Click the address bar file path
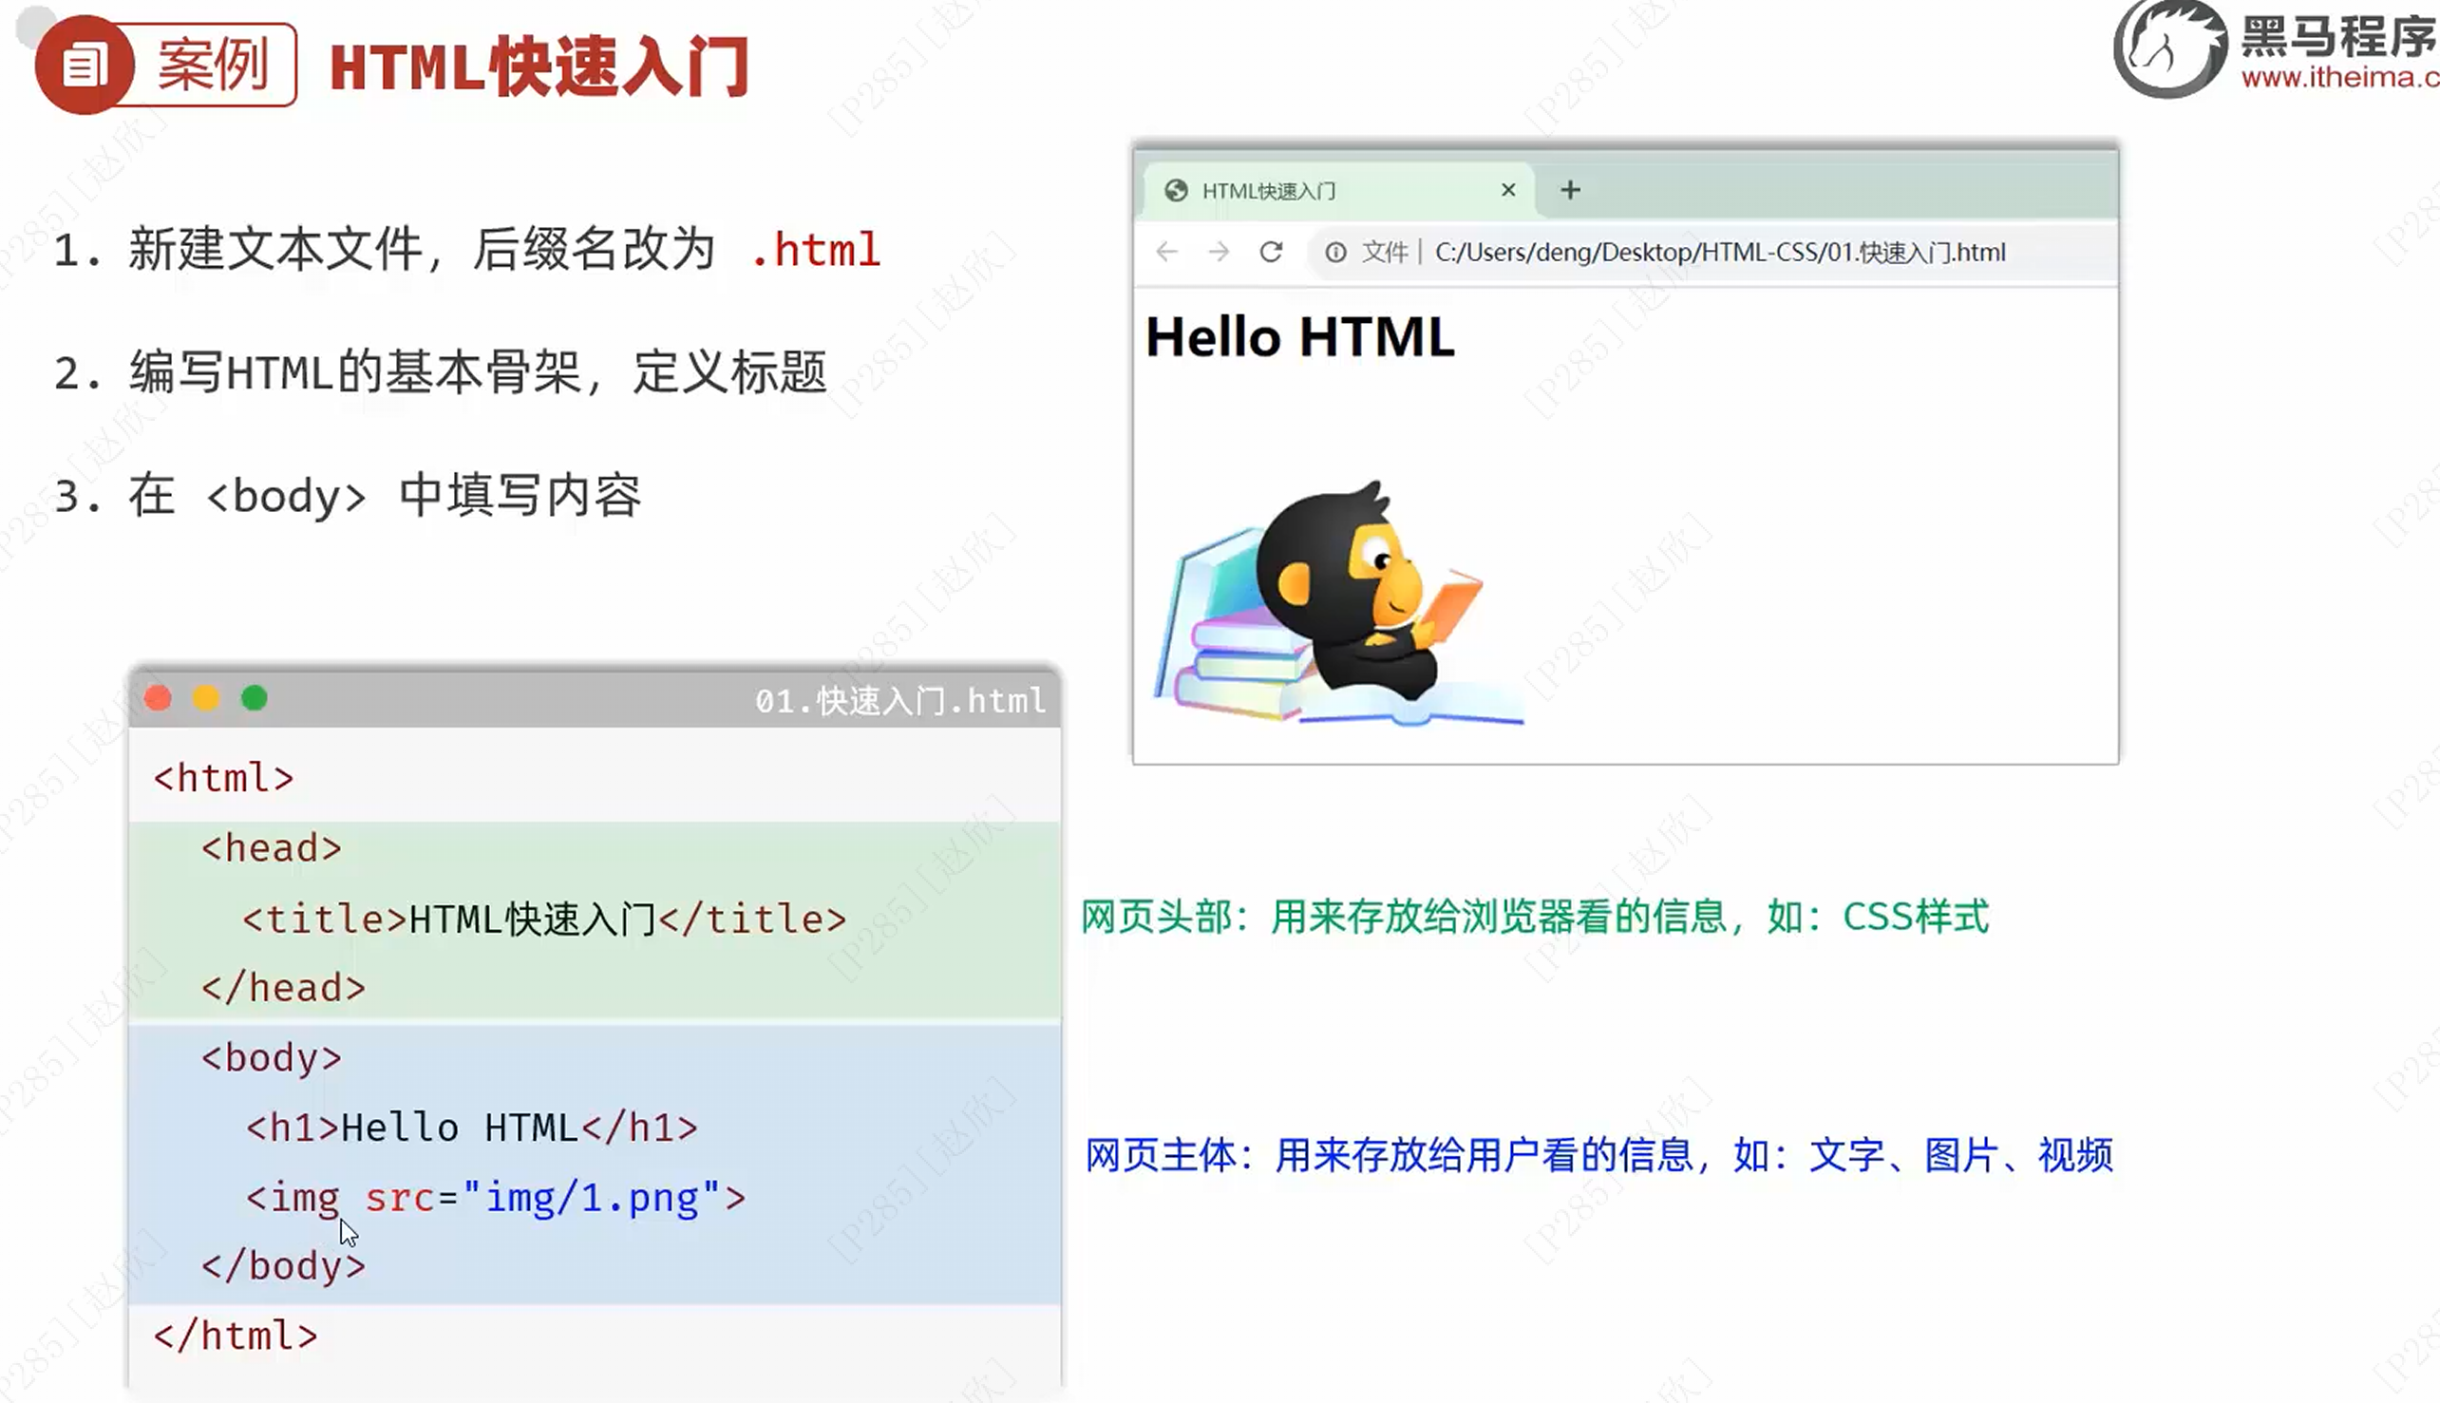The height and width of the screenshot is (1403, 2440). [1719, 253]
